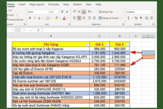The width and height of the screenshot is (163, 109).
Task: Open Font dialog launcher
Action: point(69,24)
